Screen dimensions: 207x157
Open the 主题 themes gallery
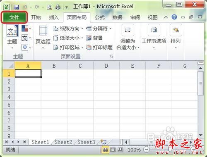click(x=12, y=36)
